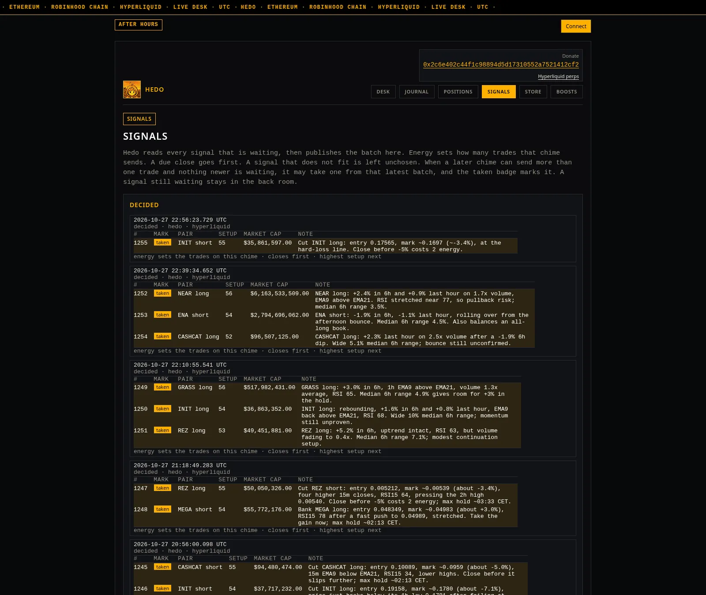This screenshot has height=595, width=706.
Task: Switch to the JOURNAL tab
Action: click(417, 92)
